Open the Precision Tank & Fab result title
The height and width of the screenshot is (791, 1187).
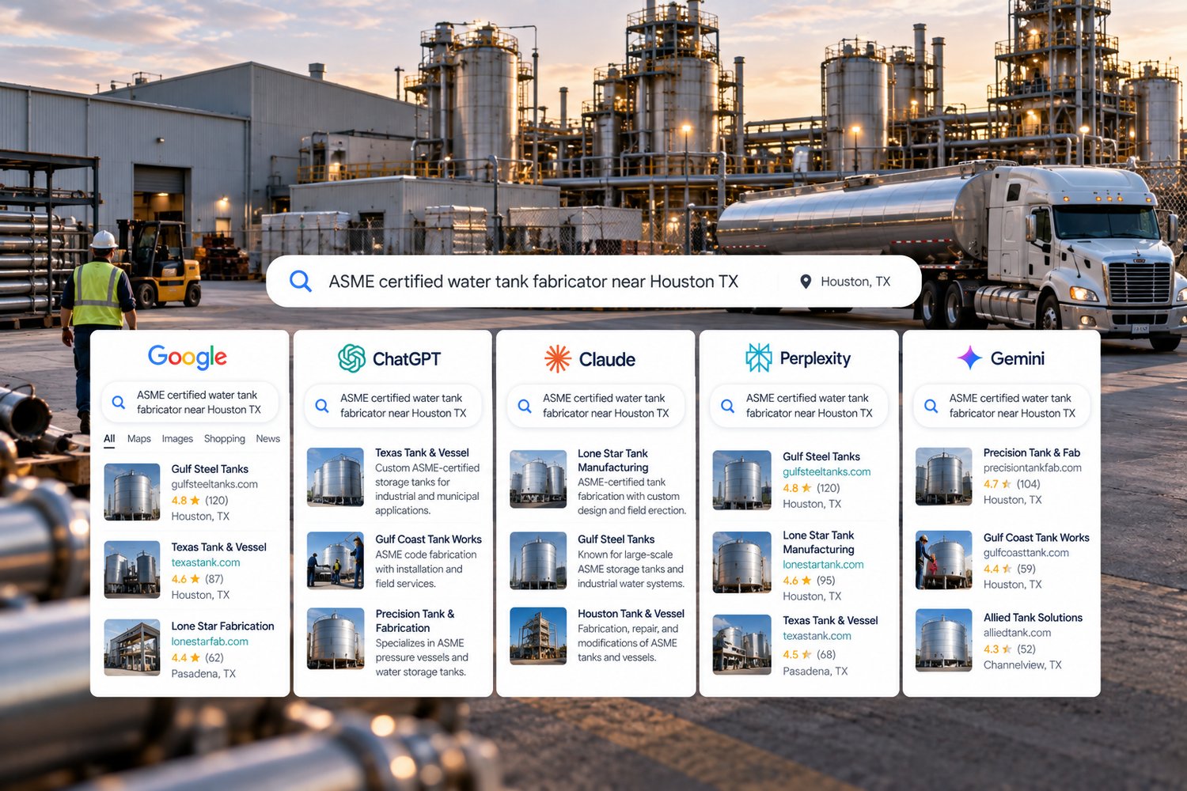1031,452
